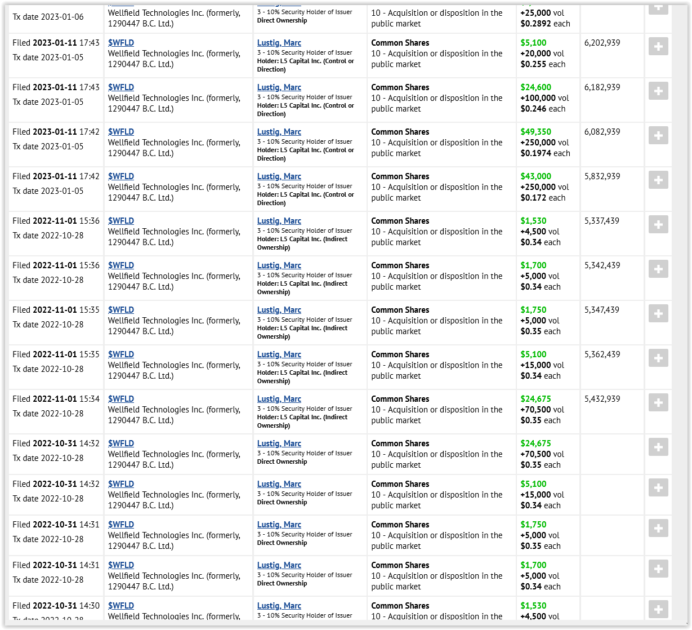
Task: Open the $WFLD ticker link in the top filing
Action: pos(121,42)
